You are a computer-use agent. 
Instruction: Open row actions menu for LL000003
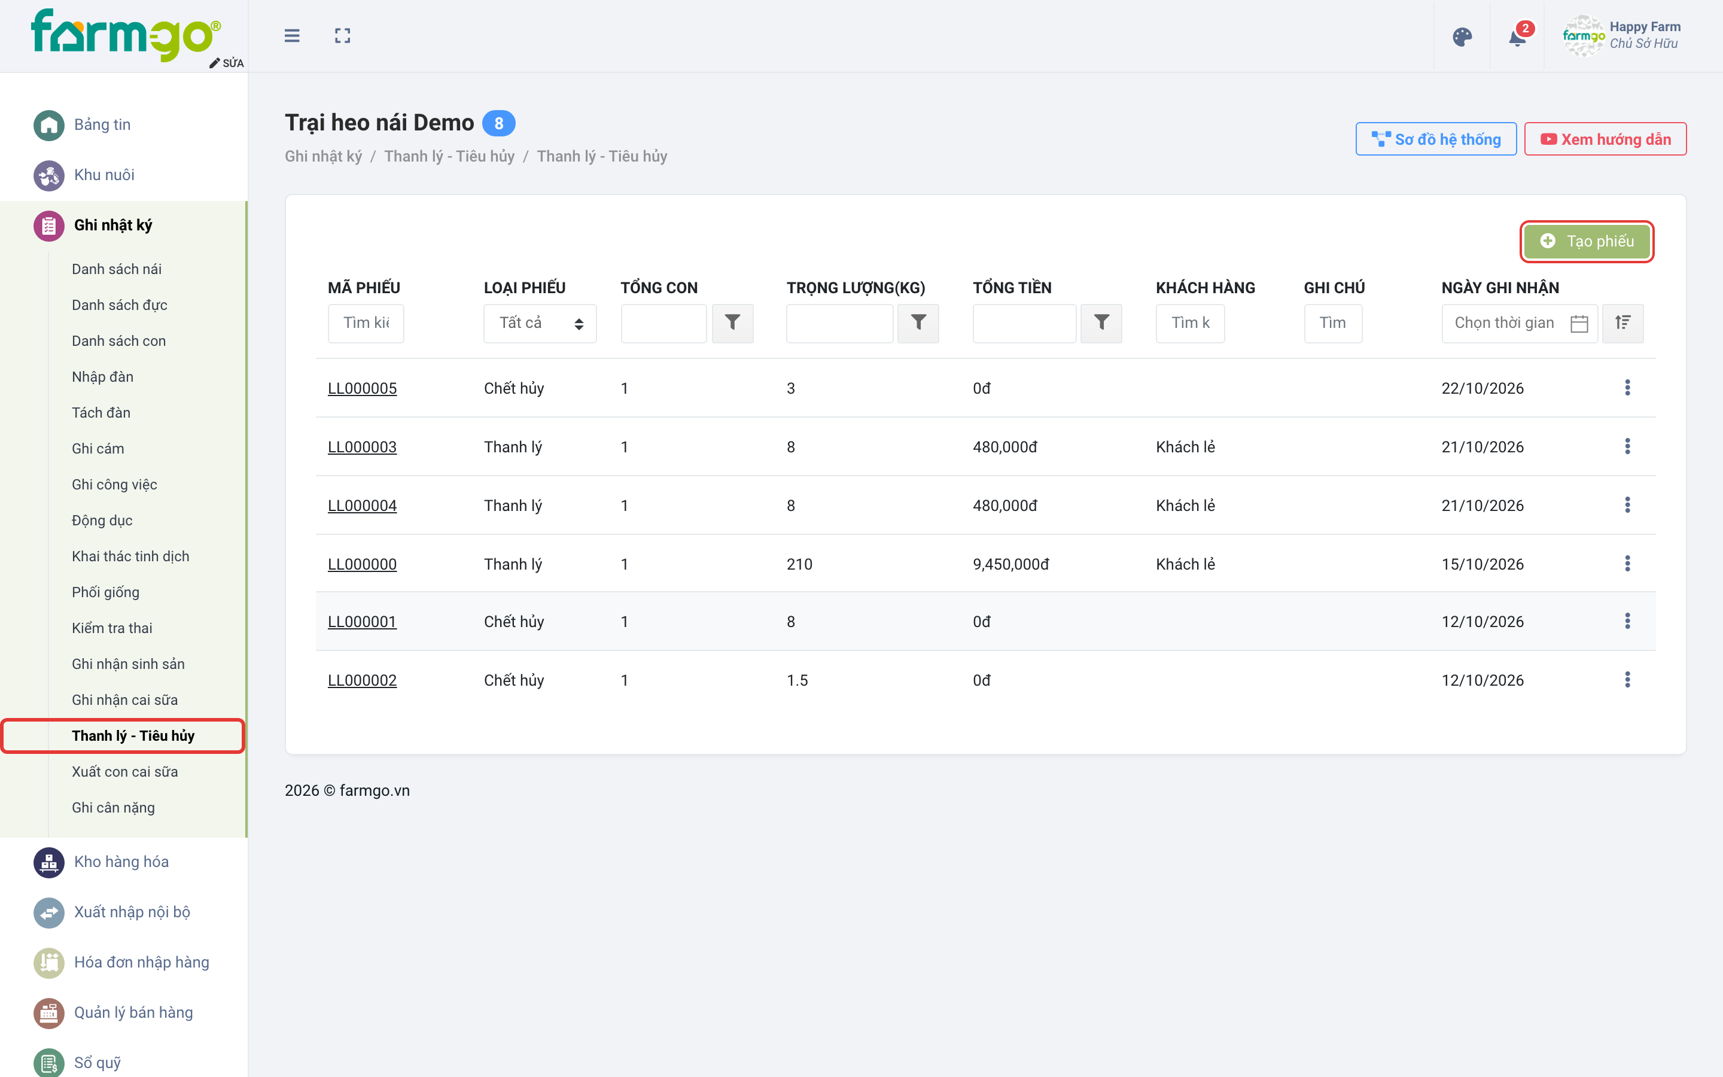pos(1627,446)
